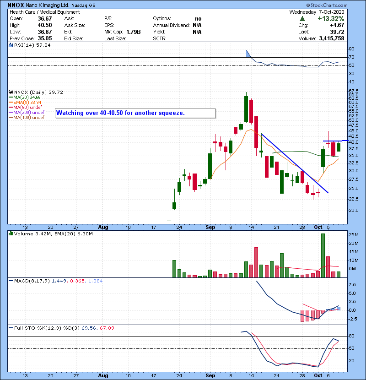Click the Volume 3.42M, EMA(20) label

[53, 233]
